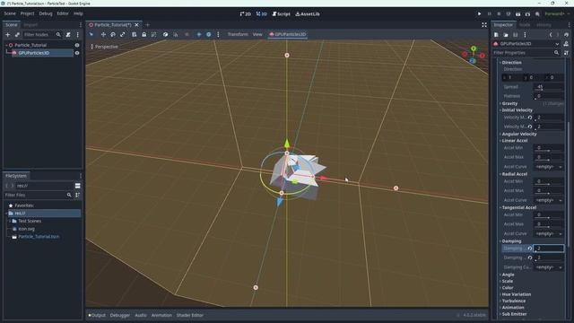Screen dimensions: 574x323
Task: Reset Velocity Min to default
Action: 530,118
